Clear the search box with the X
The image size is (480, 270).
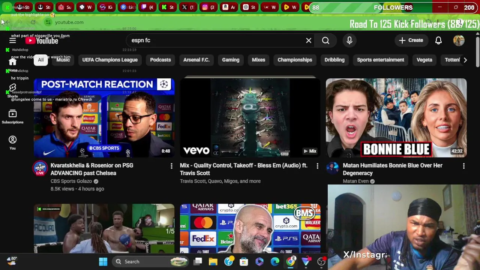[x=309, y=40]
